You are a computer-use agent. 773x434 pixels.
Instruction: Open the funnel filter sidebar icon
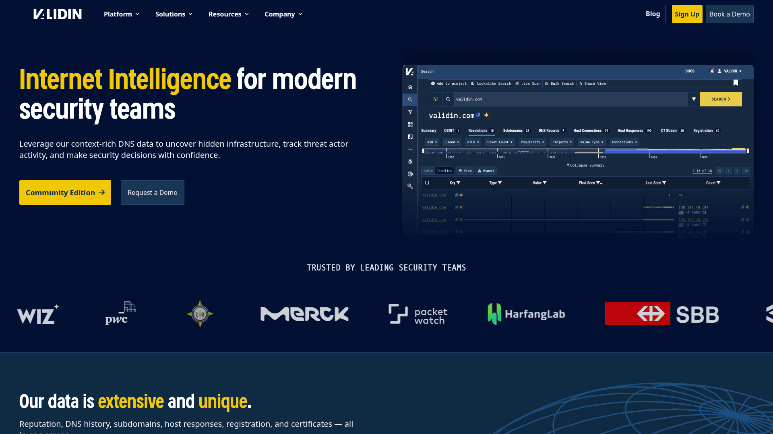(410, 112)
